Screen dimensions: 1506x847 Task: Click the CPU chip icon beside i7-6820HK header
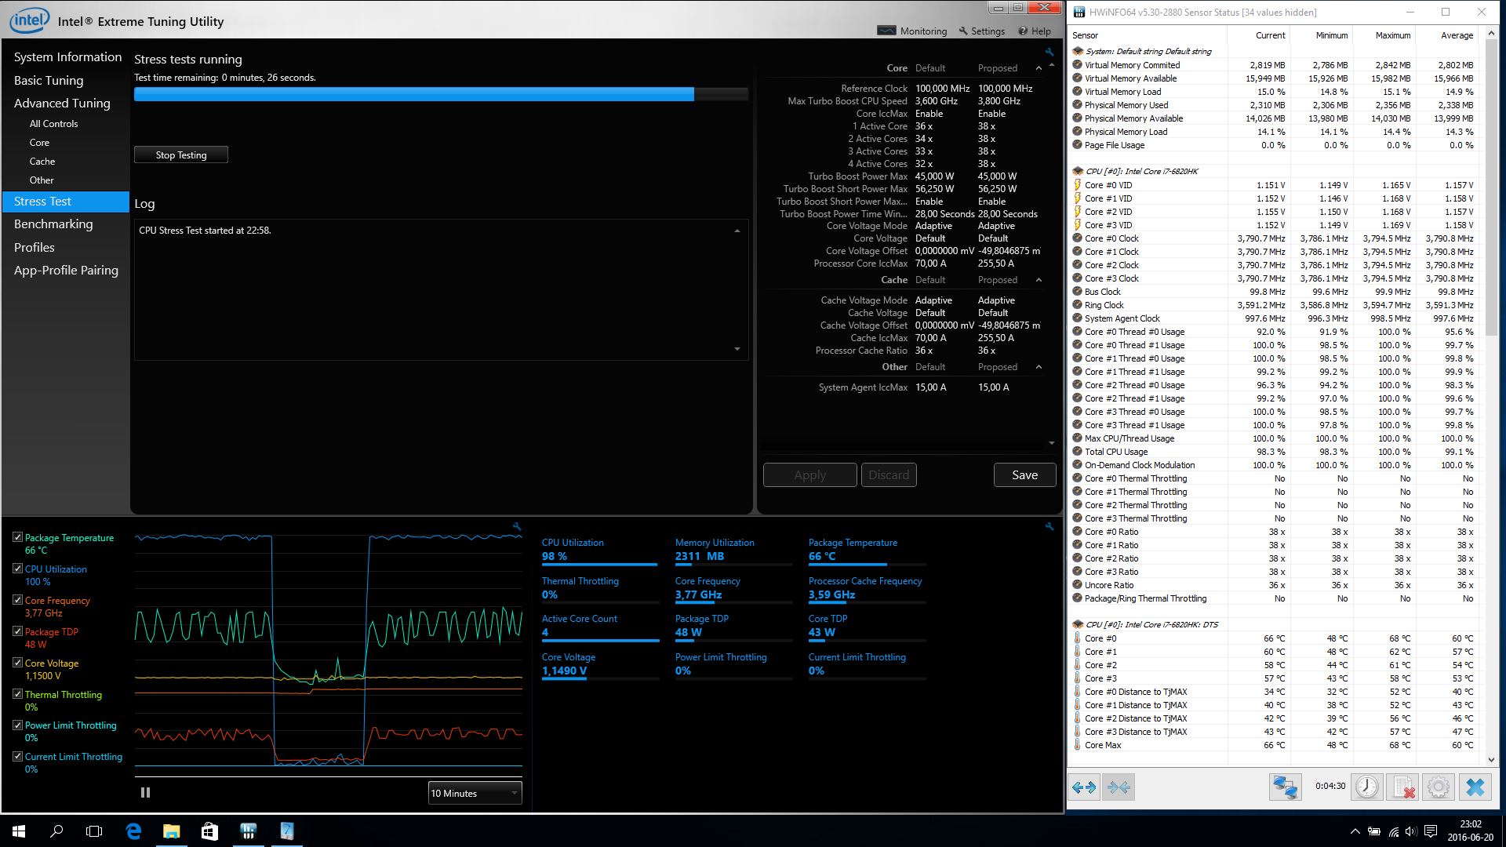click(1078, 171)
